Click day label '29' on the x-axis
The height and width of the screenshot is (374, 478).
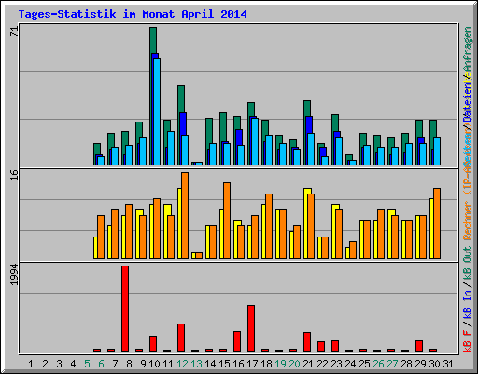pyautogui.click(x=420, y=364)
